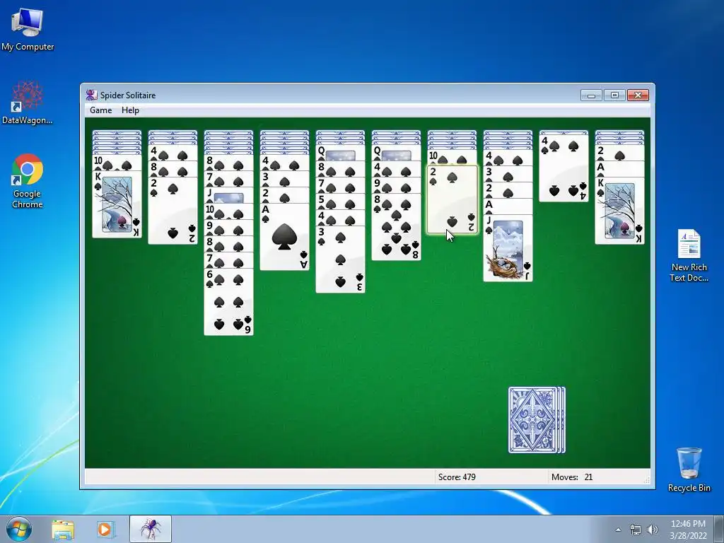Launch Windows Media Player from the taskbar
The image size is (724, 543).
click(x=105, y=529)
